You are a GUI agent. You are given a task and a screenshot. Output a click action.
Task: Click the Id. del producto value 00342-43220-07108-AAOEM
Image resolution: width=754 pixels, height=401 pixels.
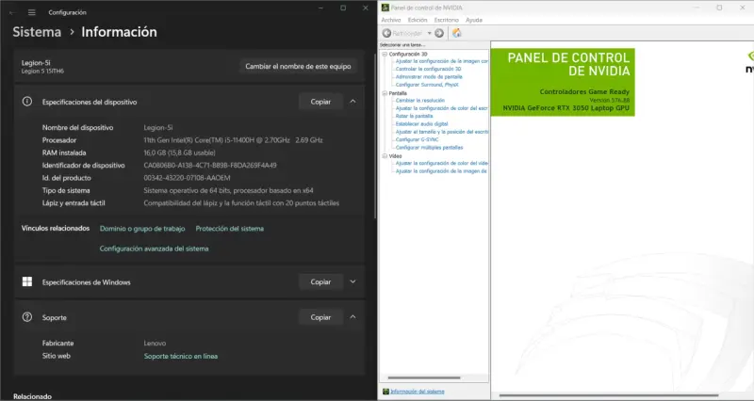pos(187,178)
